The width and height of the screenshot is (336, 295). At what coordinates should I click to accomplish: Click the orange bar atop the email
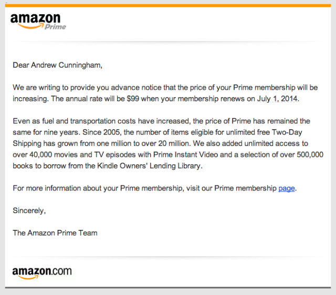[168, 6]
